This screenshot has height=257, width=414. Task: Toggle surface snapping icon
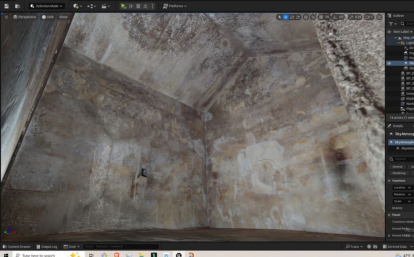point(313,17)
